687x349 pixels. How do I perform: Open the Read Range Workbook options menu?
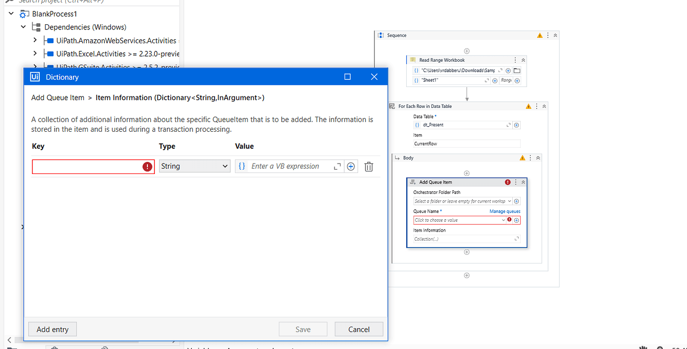[514, 60]
